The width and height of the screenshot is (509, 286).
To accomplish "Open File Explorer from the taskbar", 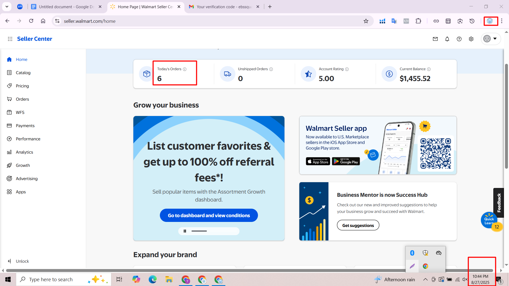I will 169,279.
